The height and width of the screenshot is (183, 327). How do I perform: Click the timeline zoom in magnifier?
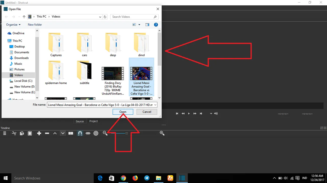point(162,133)
